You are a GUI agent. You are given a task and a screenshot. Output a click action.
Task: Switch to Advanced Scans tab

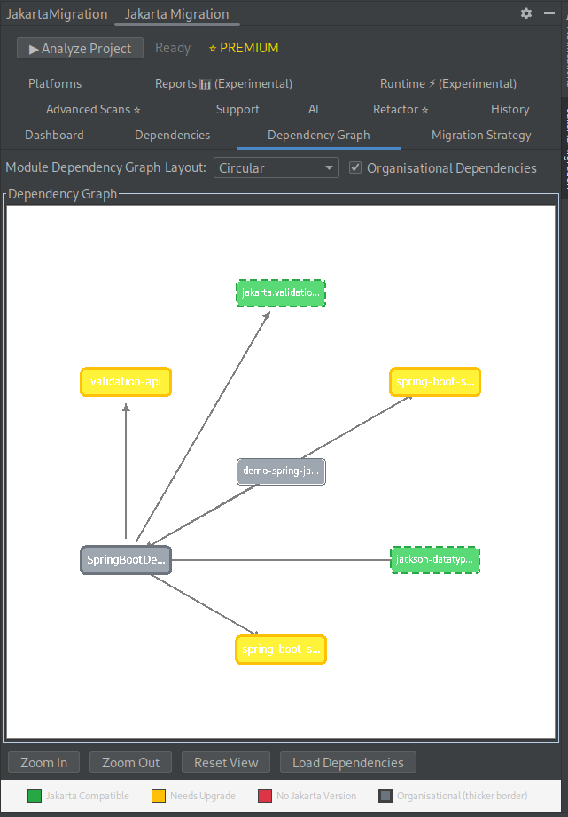coord(93,109)
